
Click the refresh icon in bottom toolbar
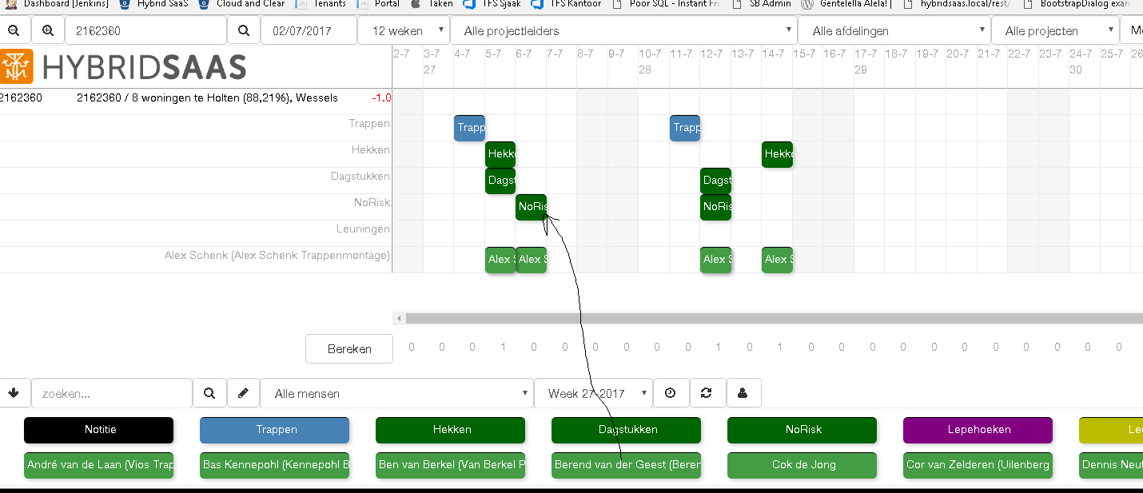click(706, 393)
